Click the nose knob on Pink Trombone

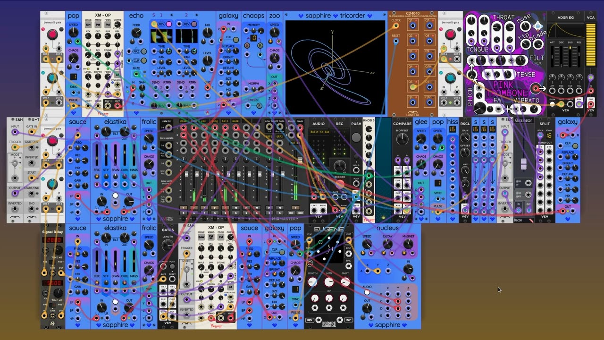tap(525, 25)
